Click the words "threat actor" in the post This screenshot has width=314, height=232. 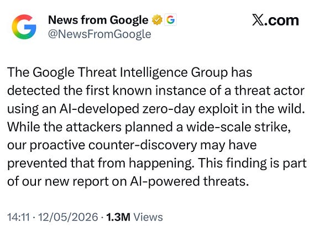tap(269, 91)
